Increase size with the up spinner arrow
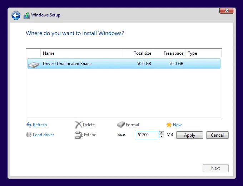 pyautogui.click(x=161, y=133)
